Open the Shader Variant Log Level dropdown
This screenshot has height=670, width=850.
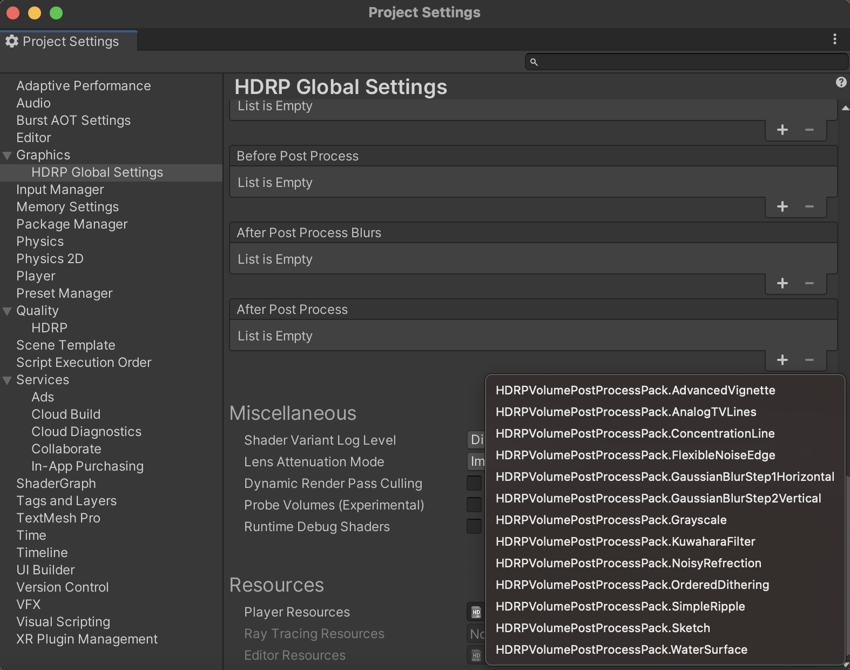coord(476,440)
